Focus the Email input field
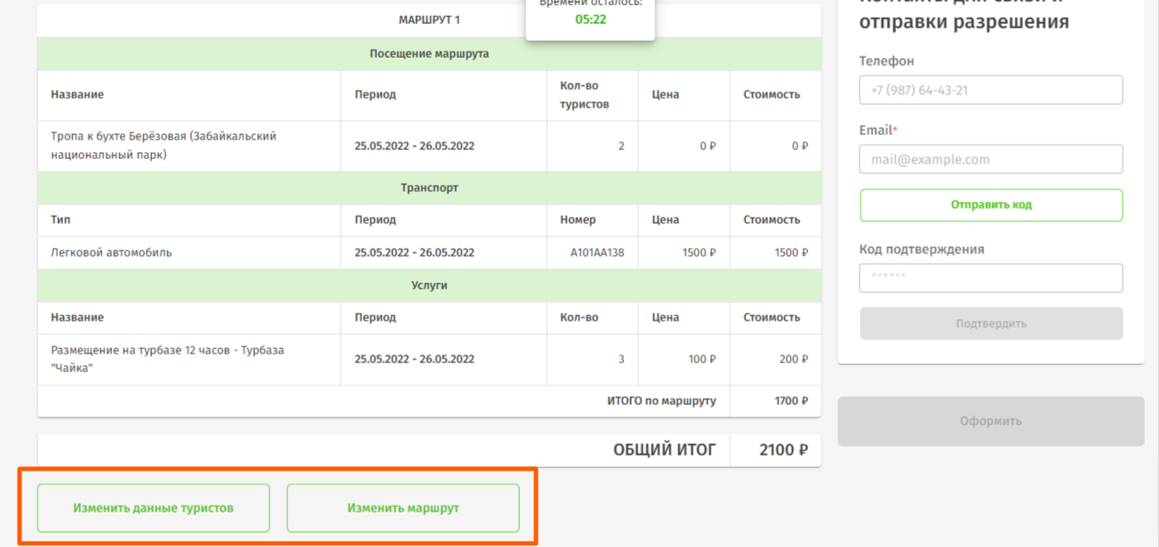The image size is (1159, 547). pos(990,160)
